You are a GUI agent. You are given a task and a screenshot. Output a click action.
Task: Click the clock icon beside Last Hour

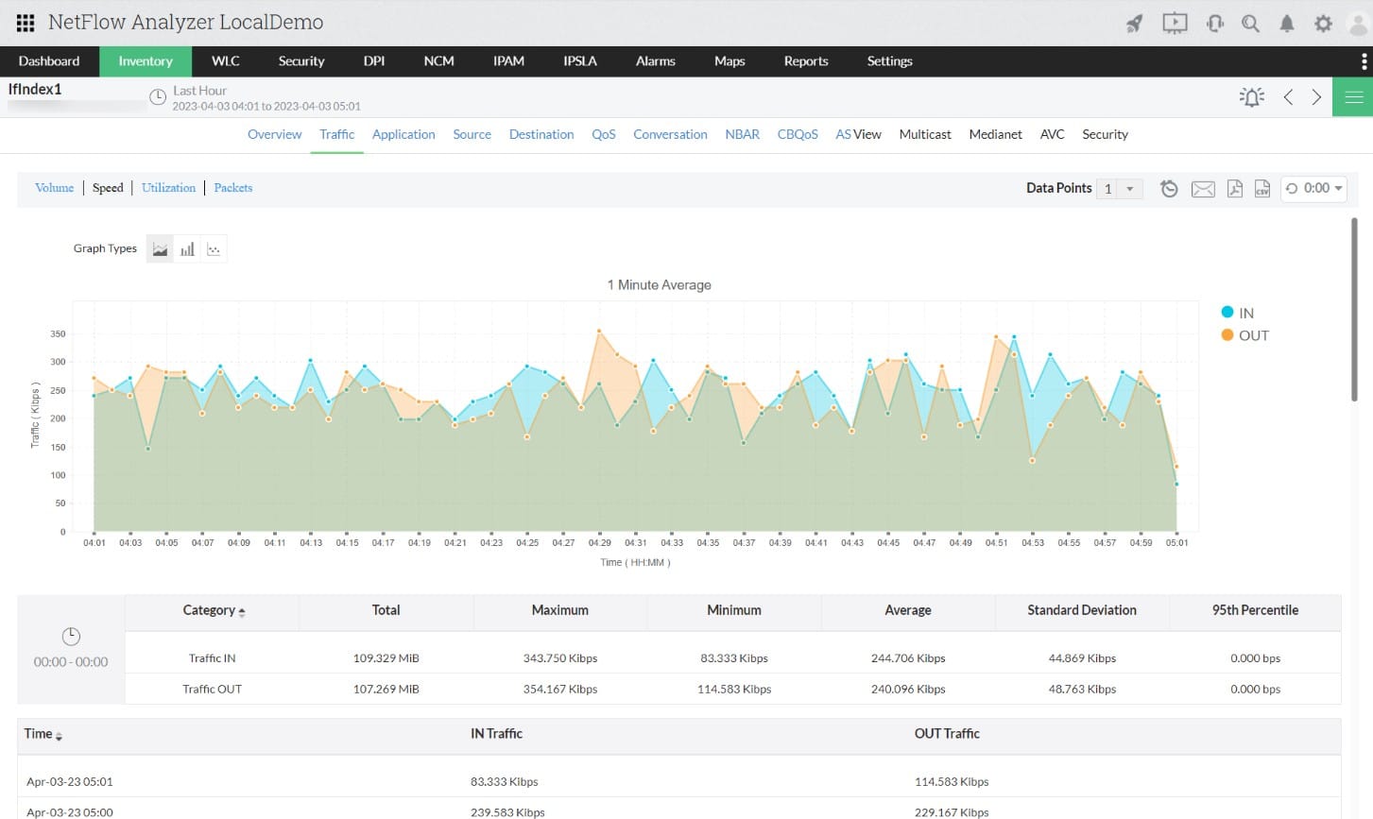(x=159, y=97)
